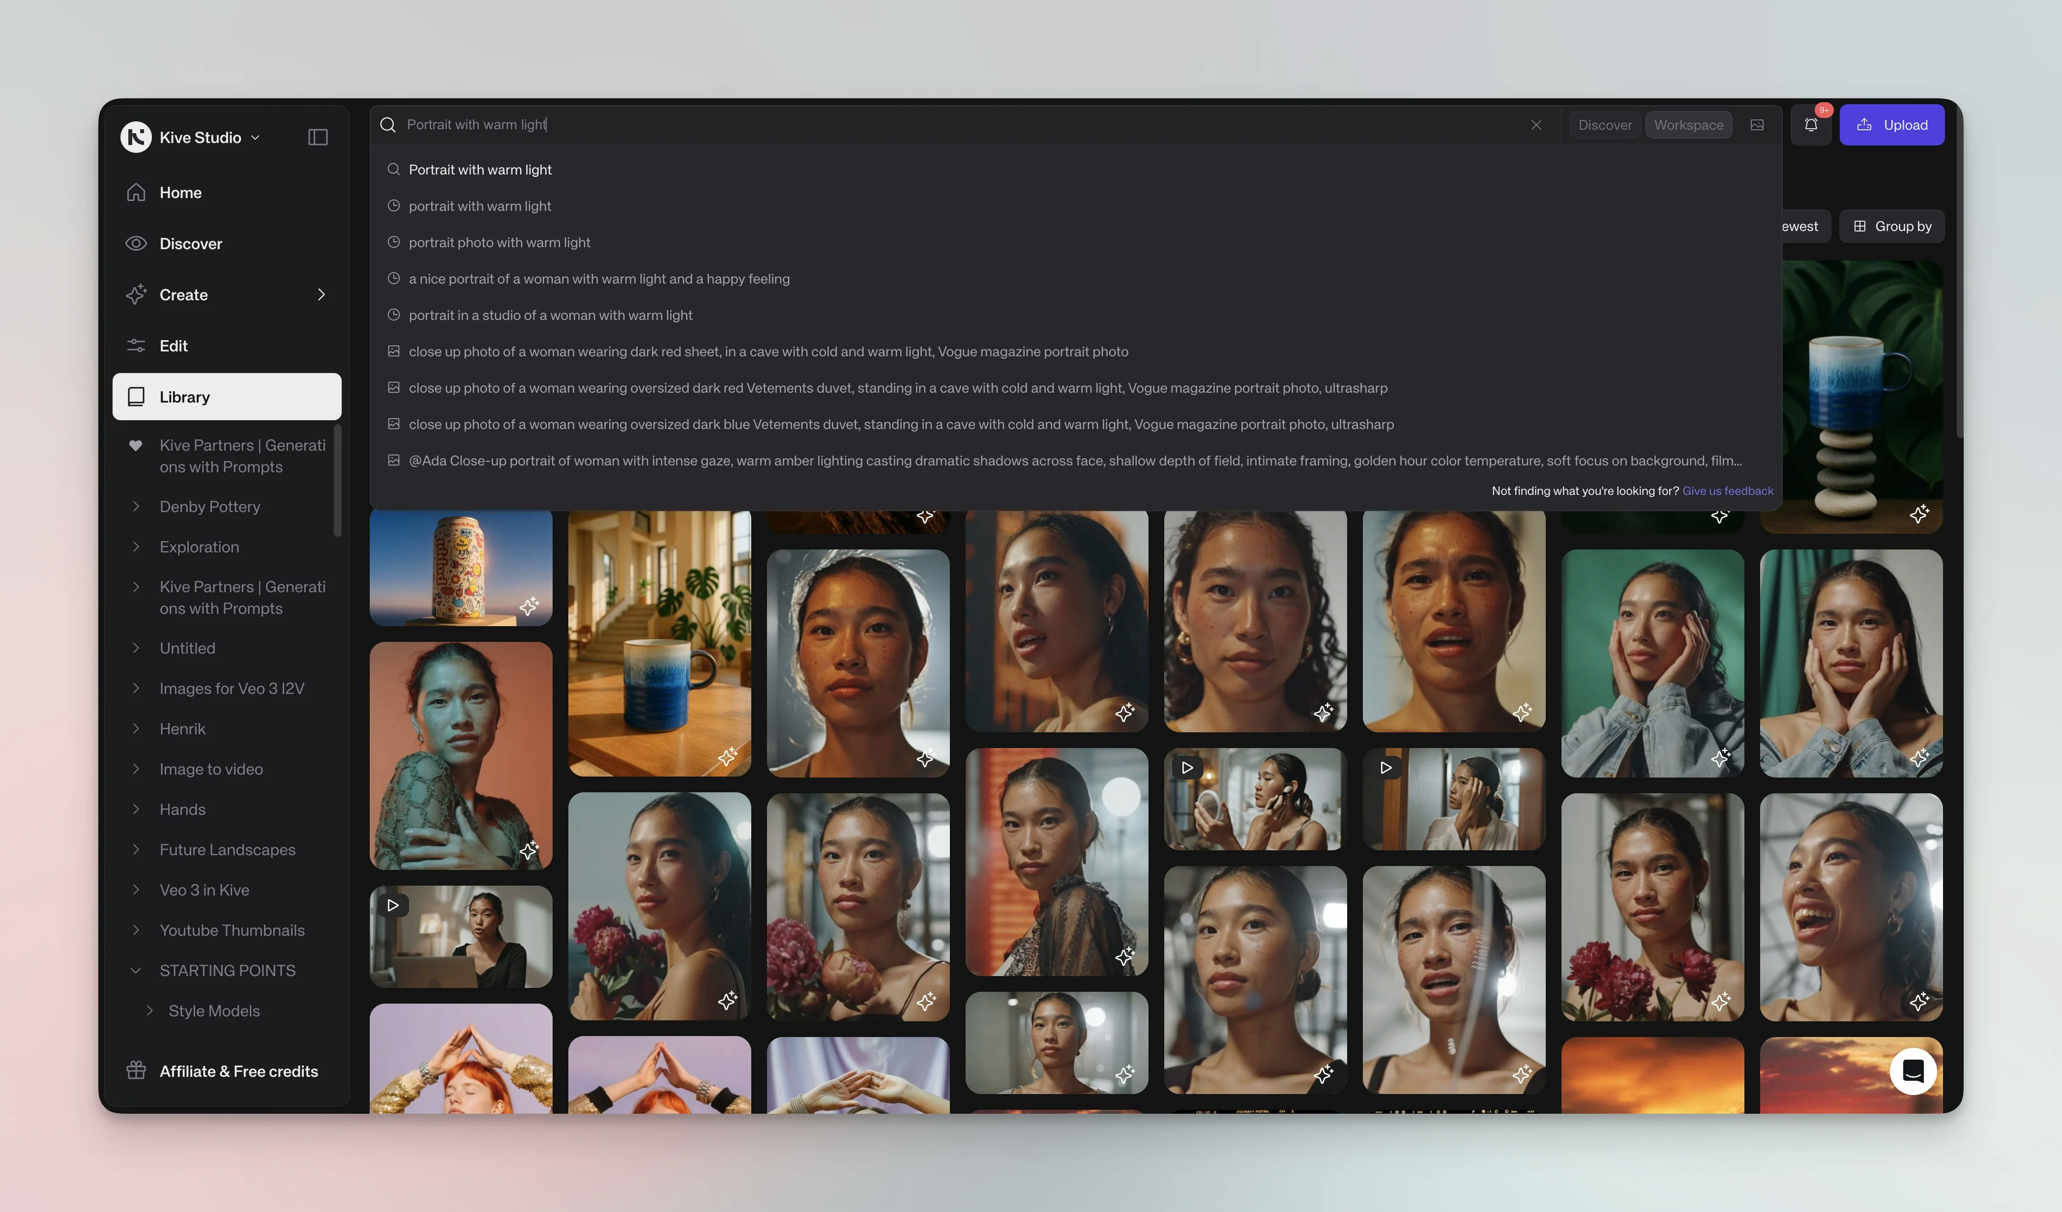Go to the Home menu item
The width and height of the screenshot is (2062, 1212).
pyautogui.click(x=180, y=193)
